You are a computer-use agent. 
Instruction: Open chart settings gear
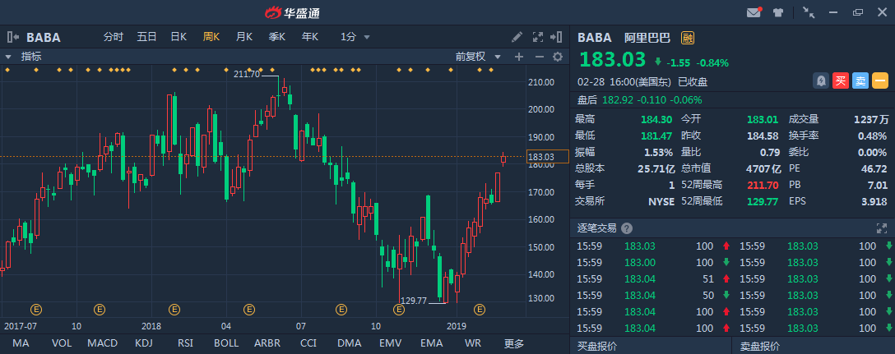click(x=558, y=57)
